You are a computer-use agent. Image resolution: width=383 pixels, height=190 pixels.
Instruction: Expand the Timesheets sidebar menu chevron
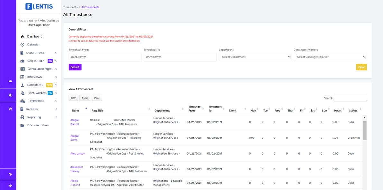click(x=56, y=101)
